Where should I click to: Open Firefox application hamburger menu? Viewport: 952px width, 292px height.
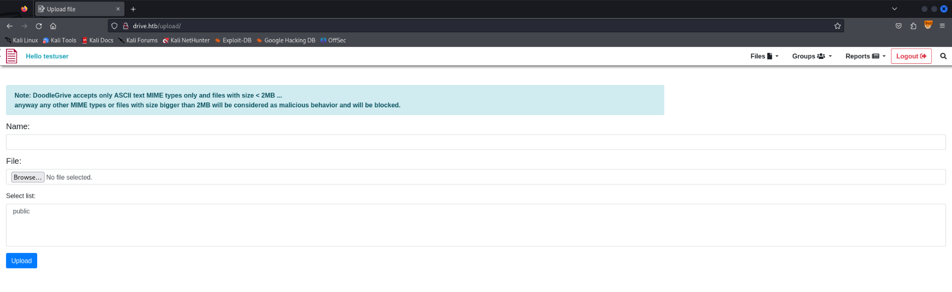(942, 26)
